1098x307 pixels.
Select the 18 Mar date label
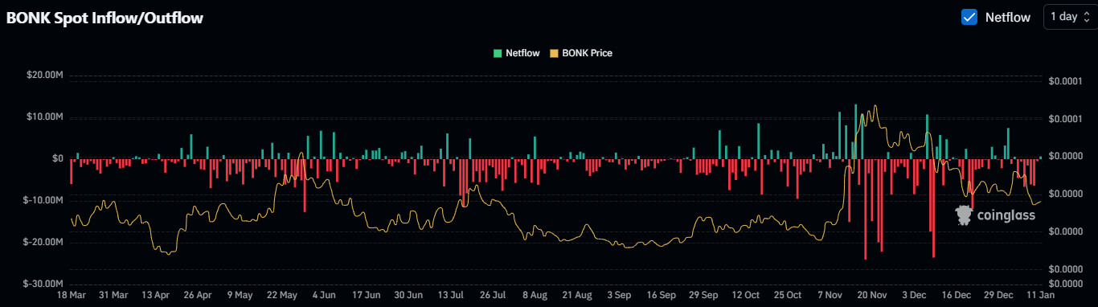72,295
